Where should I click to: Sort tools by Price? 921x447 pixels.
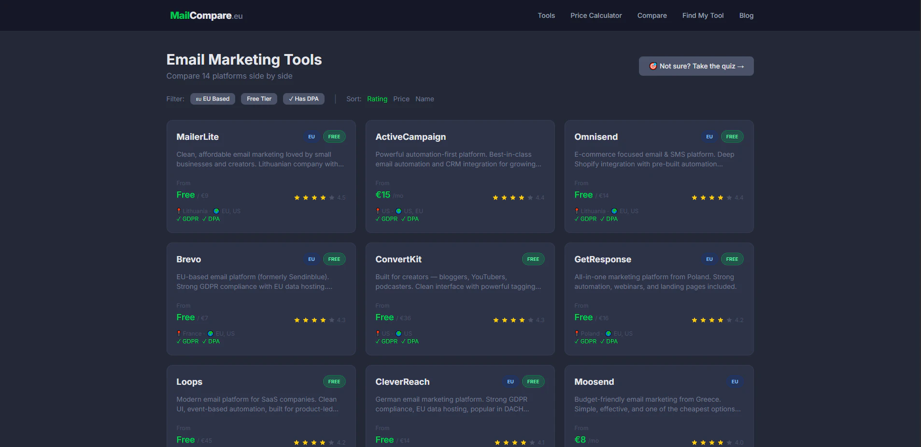tap(401, 99)
